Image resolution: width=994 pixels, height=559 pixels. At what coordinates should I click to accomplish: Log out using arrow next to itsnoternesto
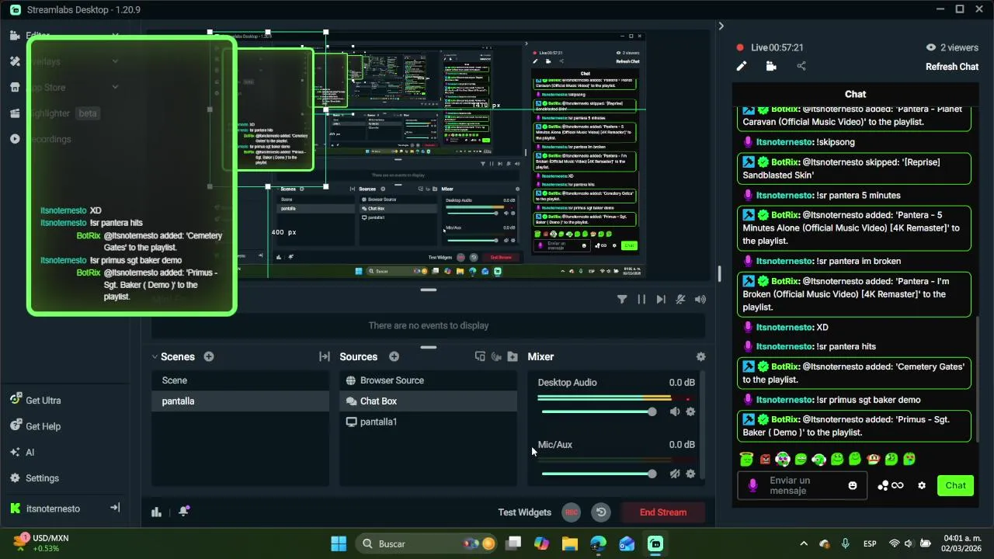[115, 508]
